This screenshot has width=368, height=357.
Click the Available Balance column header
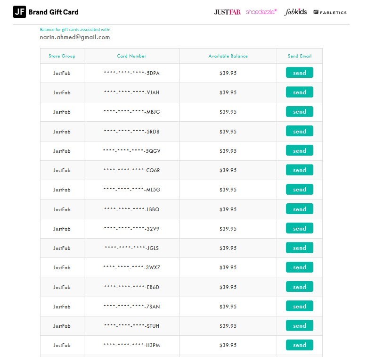[228, 56]
